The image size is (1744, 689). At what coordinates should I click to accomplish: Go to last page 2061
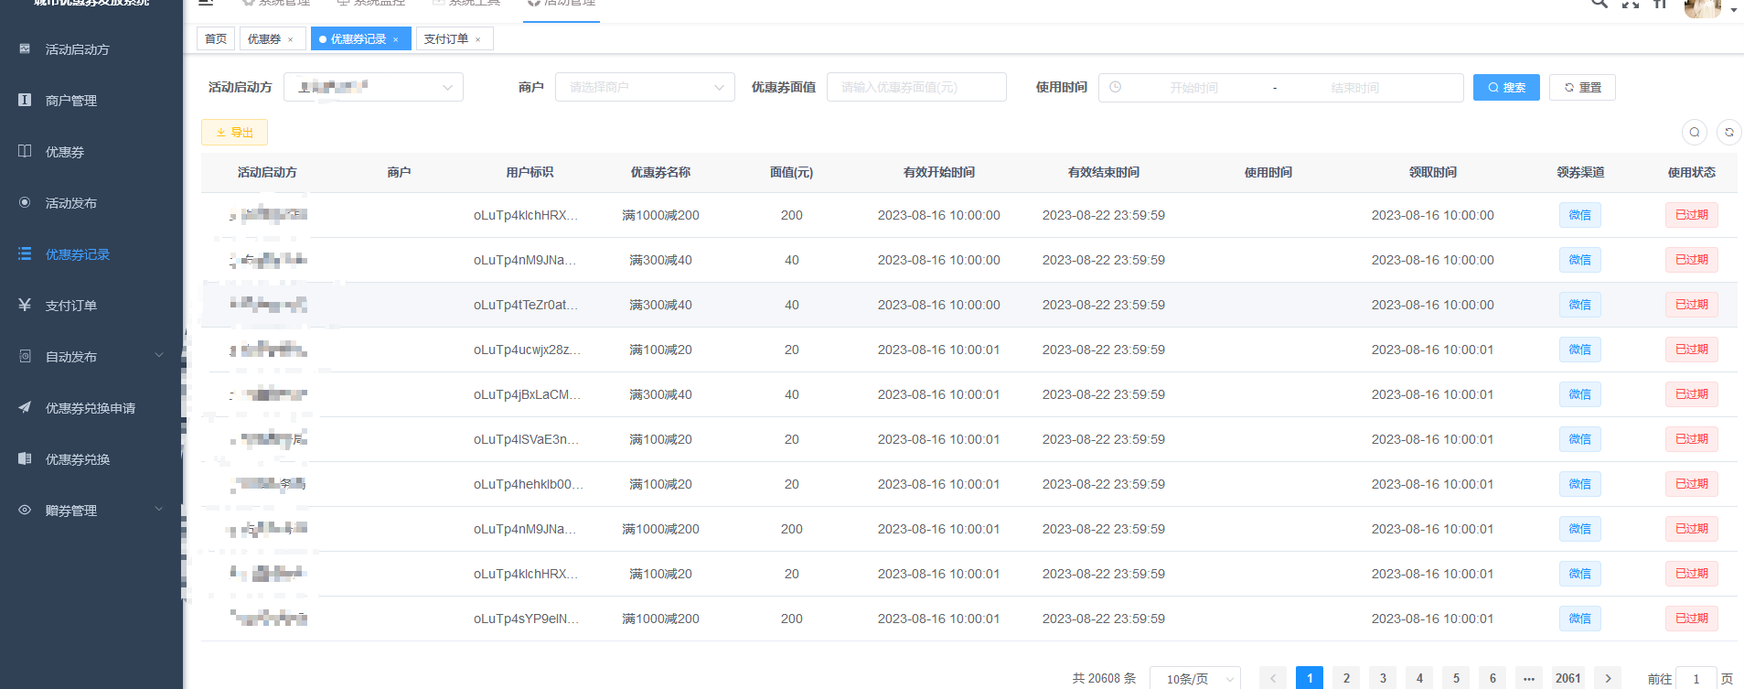[1568, 678]
